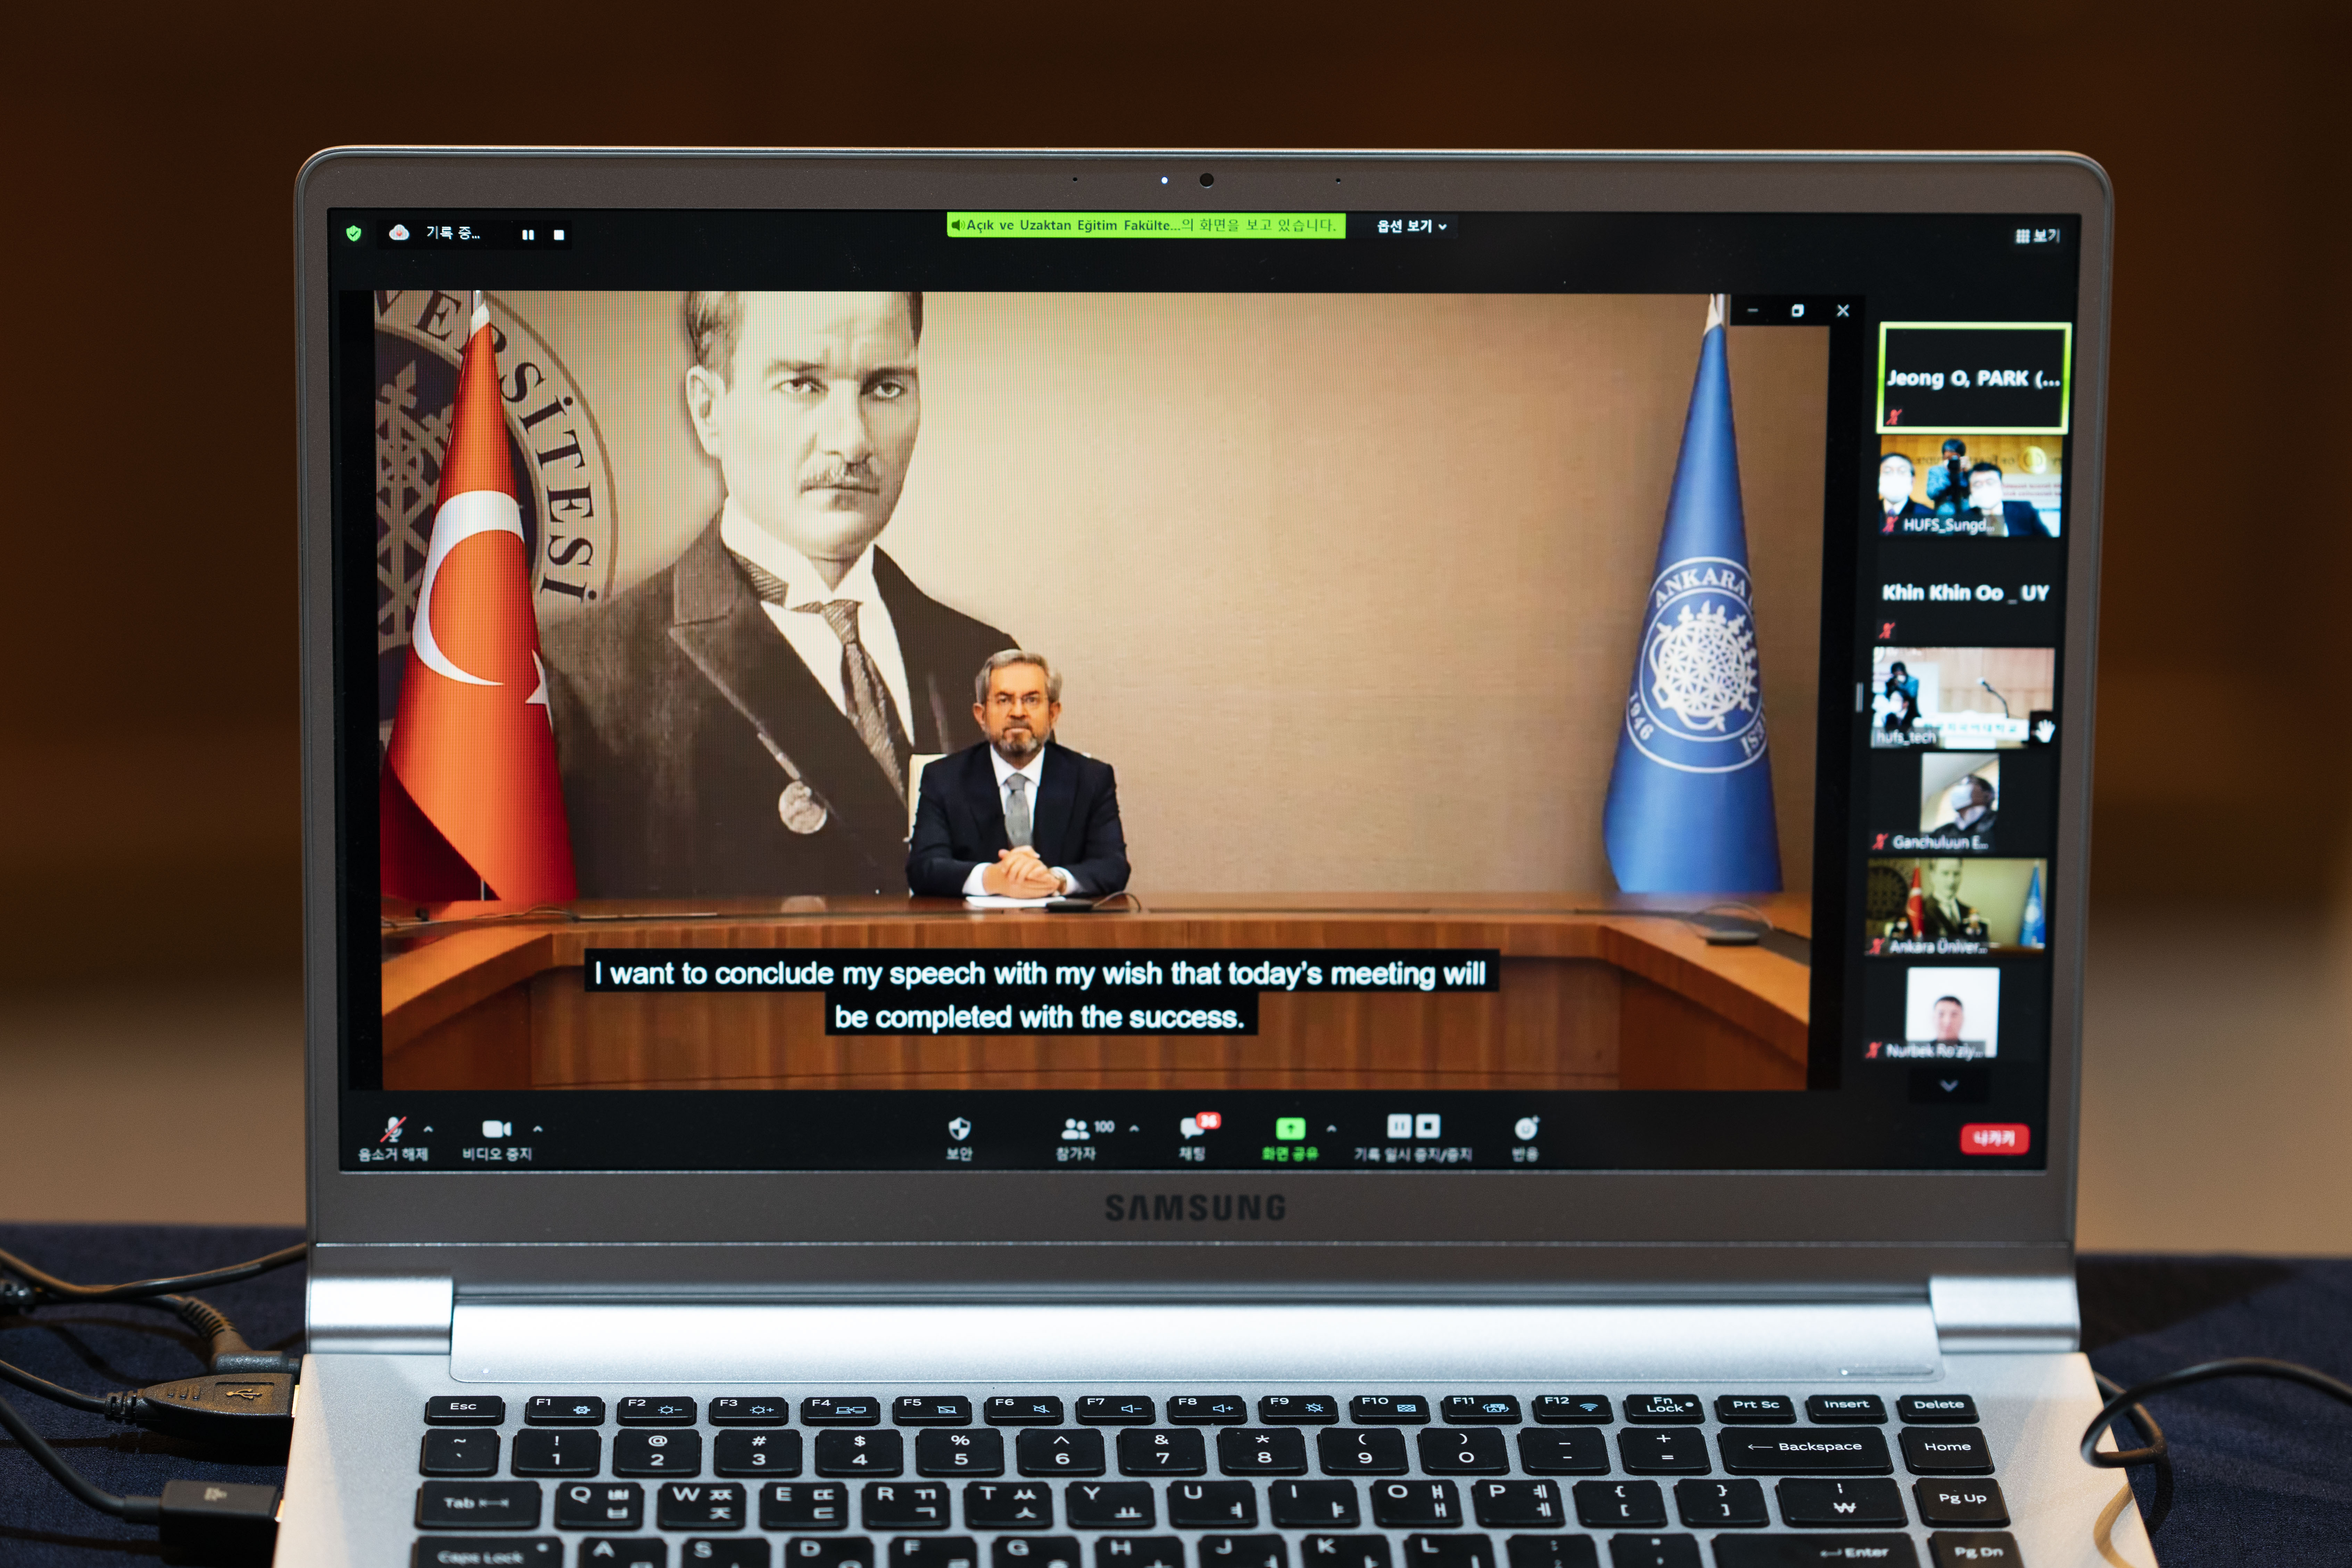Open audio options arrow beside microphone
This screenshot has width=2352, height=1568.
pos(428,1129)
